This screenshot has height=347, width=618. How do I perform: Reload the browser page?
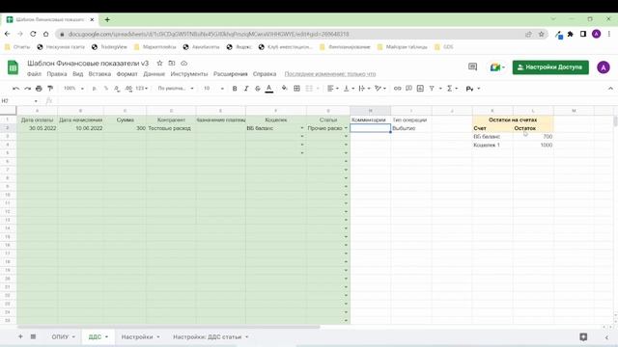click(33, 35)
